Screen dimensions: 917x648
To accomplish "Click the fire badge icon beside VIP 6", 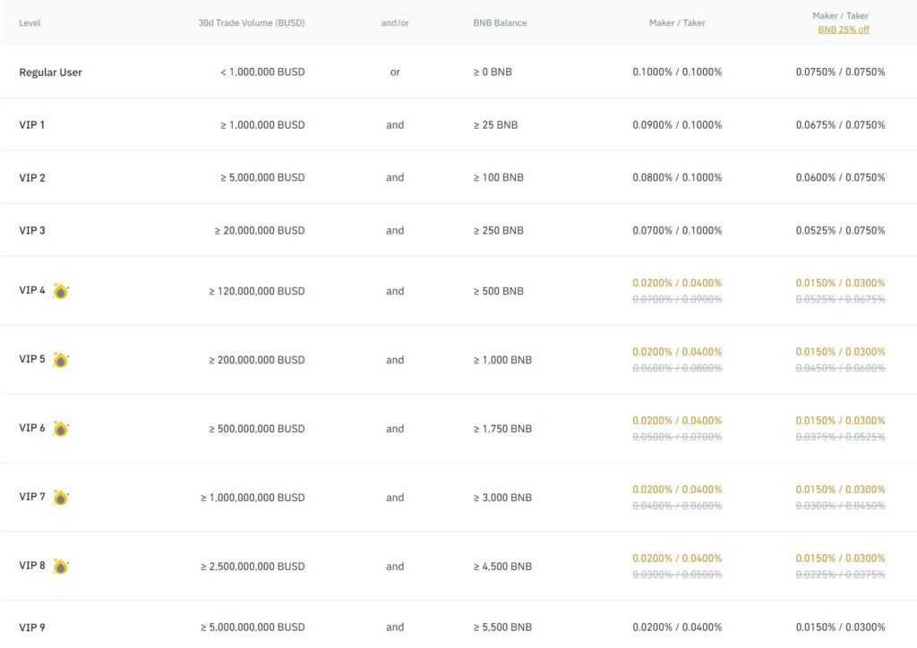I will pos(60,429).
